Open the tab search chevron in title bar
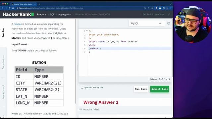Image resolution: width=212 pixels, height=119 pixels. pyautogui.click(x=171, y=4)
